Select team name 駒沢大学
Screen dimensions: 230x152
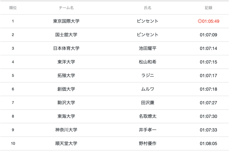tap(66, 103)
